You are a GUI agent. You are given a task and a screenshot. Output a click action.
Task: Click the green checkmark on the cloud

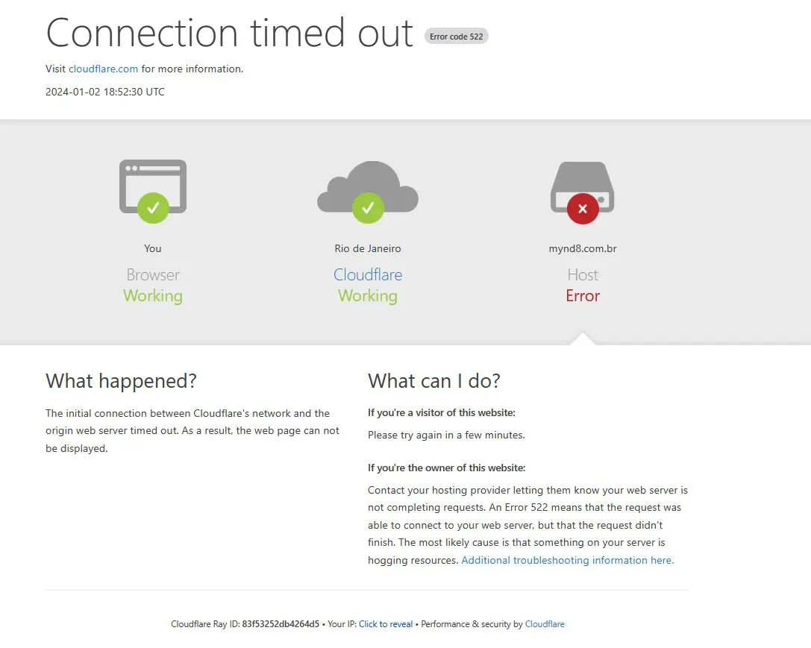368,208
